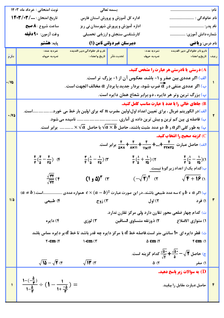Select √13 answer option
The image size is (224, 318).
[x=89, y=263]
